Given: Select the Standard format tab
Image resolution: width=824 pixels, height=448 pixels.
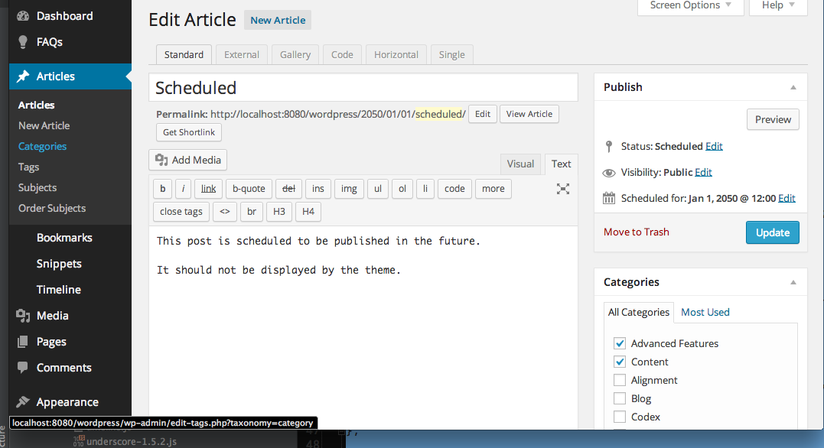Looking at the screenshot, I should pyautogui.click(x=184, y=54).
